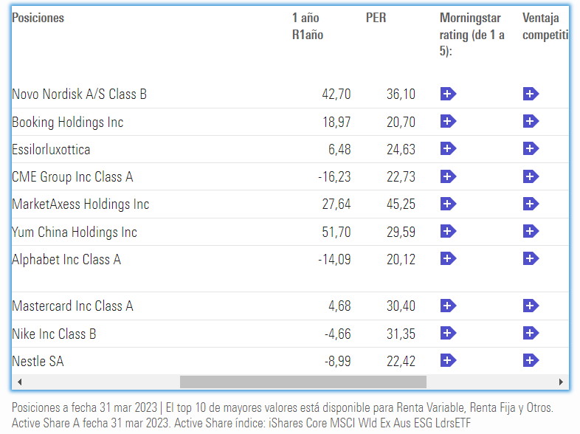This screenshot has width=580, height=434.
Task: Click the left arrow of horizontal scrollbar
Action: pos(20,382)
